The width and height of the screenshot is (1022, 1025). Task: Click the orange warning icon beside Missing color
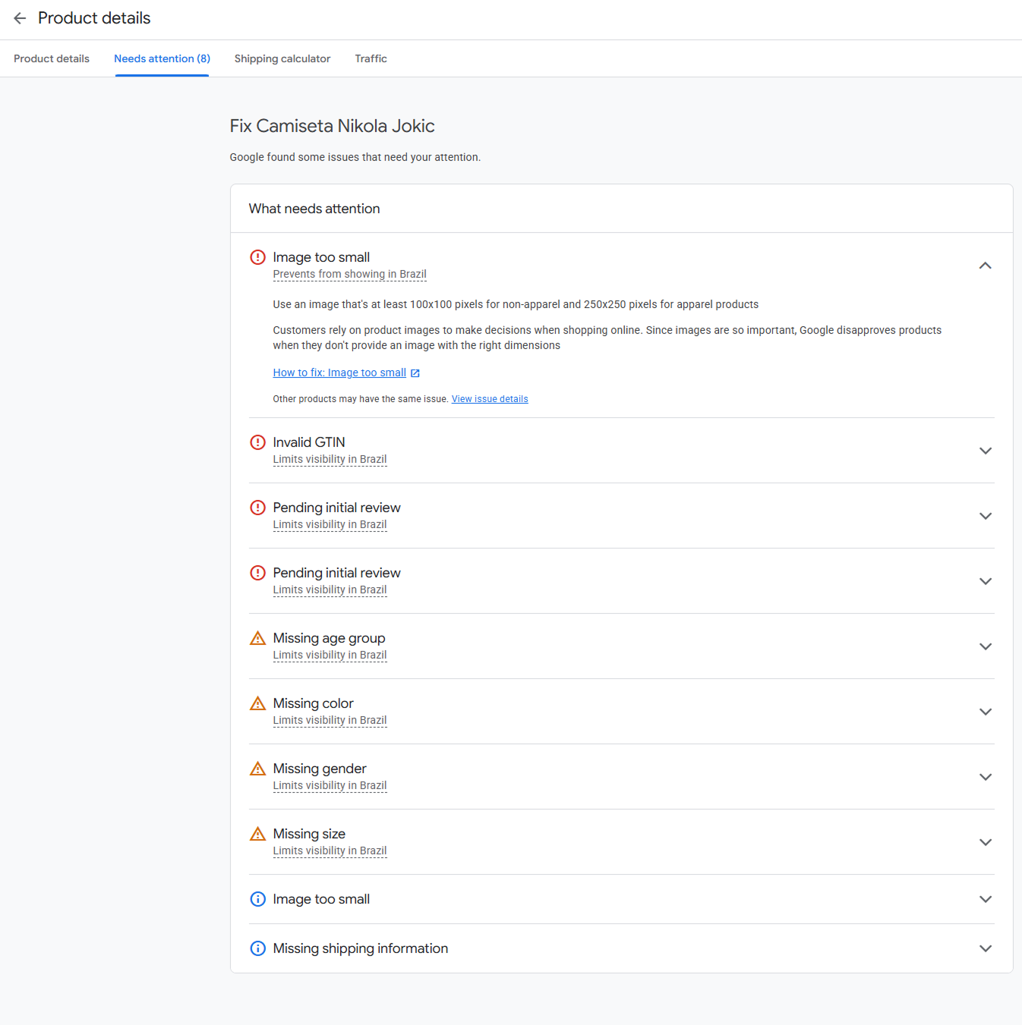258,703
